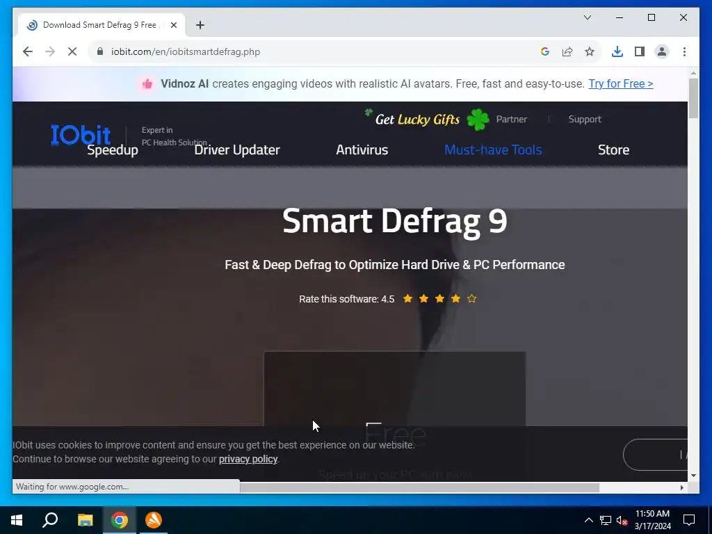The height and width of the screenshot is (534, 712).
Task: Open the Driver Updater menu
Action: pos(236,150)
